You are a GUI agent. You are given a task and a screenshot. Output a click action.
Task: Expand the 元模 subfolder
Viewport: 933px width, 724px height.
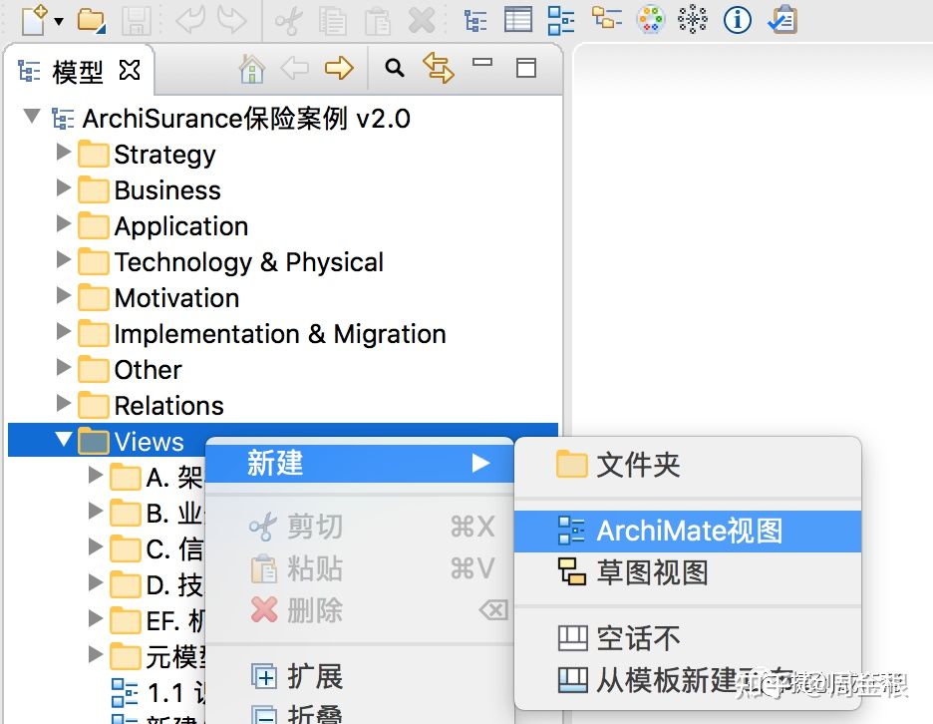tap(96, 654)
